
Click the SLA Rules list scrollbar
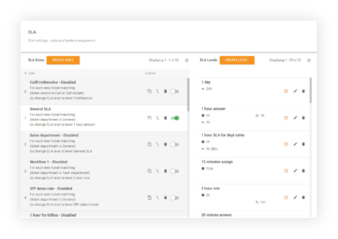[188, 95]
